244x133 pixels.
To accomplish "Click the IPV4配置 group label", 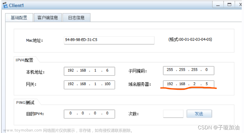I will [x=24, y=60].
